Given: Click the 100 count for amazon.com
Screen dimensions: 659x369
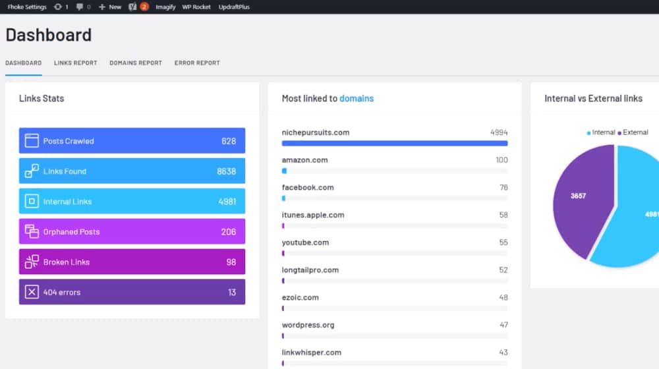Looking at the screenshot, I should [501, 160].
